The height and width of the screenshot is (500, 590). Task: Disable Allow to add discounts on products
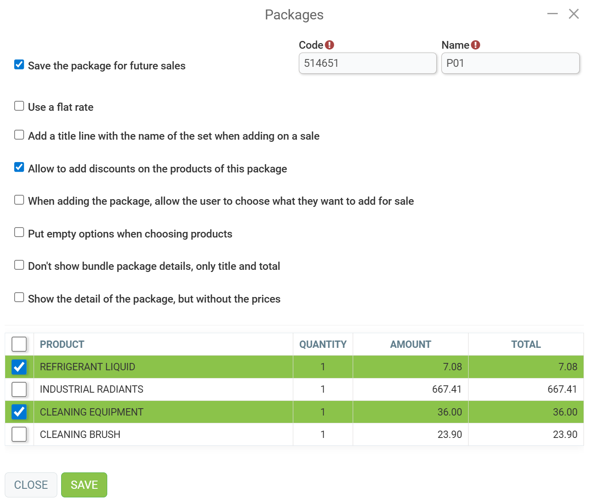pyautogui.click(x=19, y=167)
